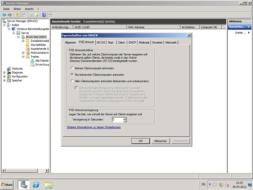Image resolution: width=253 pixels, height=190 pixels.
Task: Expand the Installationsabbilder node
Action: [x=23, y=41]
